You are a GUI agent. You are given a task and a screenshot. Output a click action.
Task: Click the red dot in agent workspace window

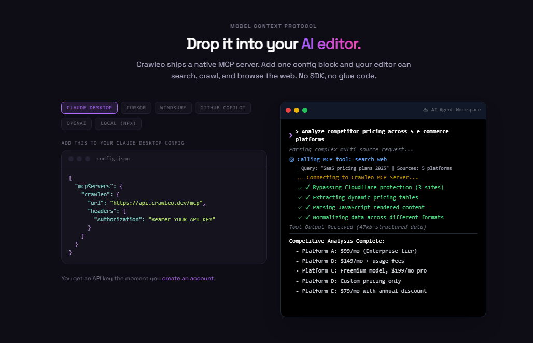coord(288,110)
